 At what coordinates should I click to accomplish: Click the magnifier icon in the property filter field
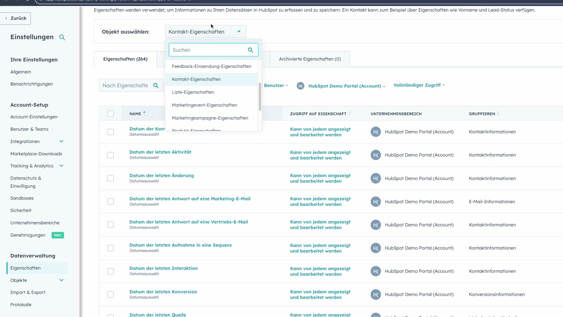[156, 85]
